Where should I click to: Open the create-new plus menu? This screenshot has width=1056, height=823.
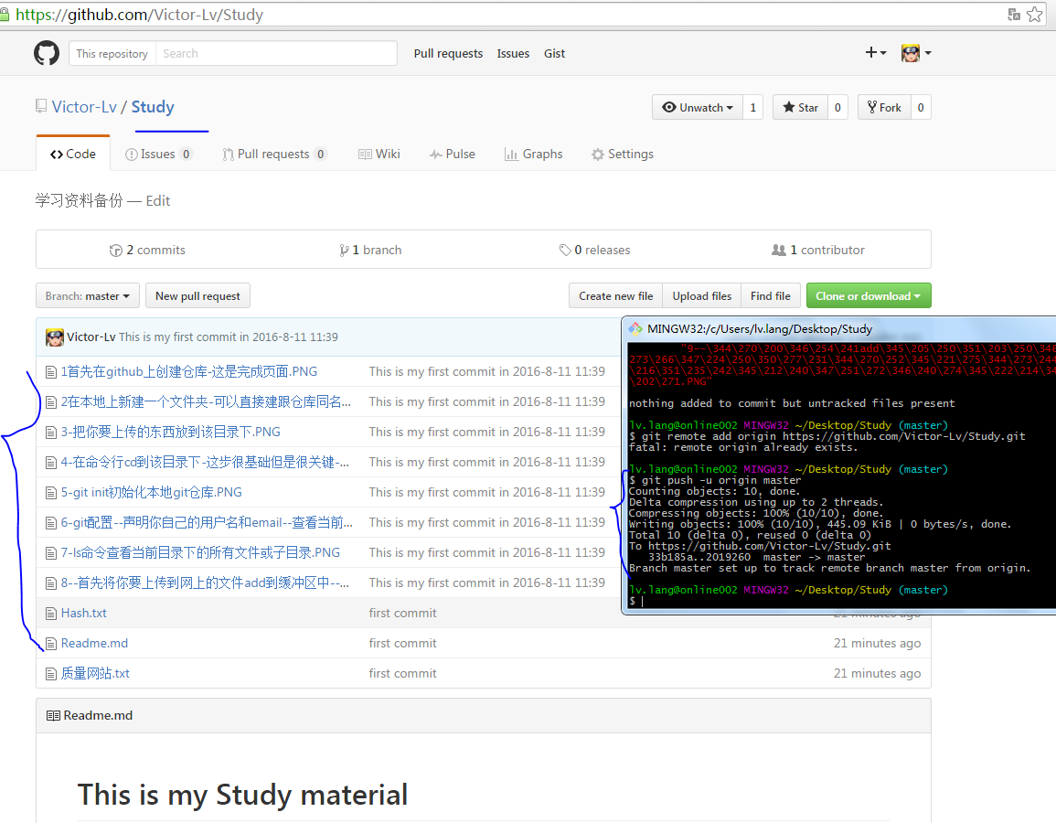click(x=876, y=52)
